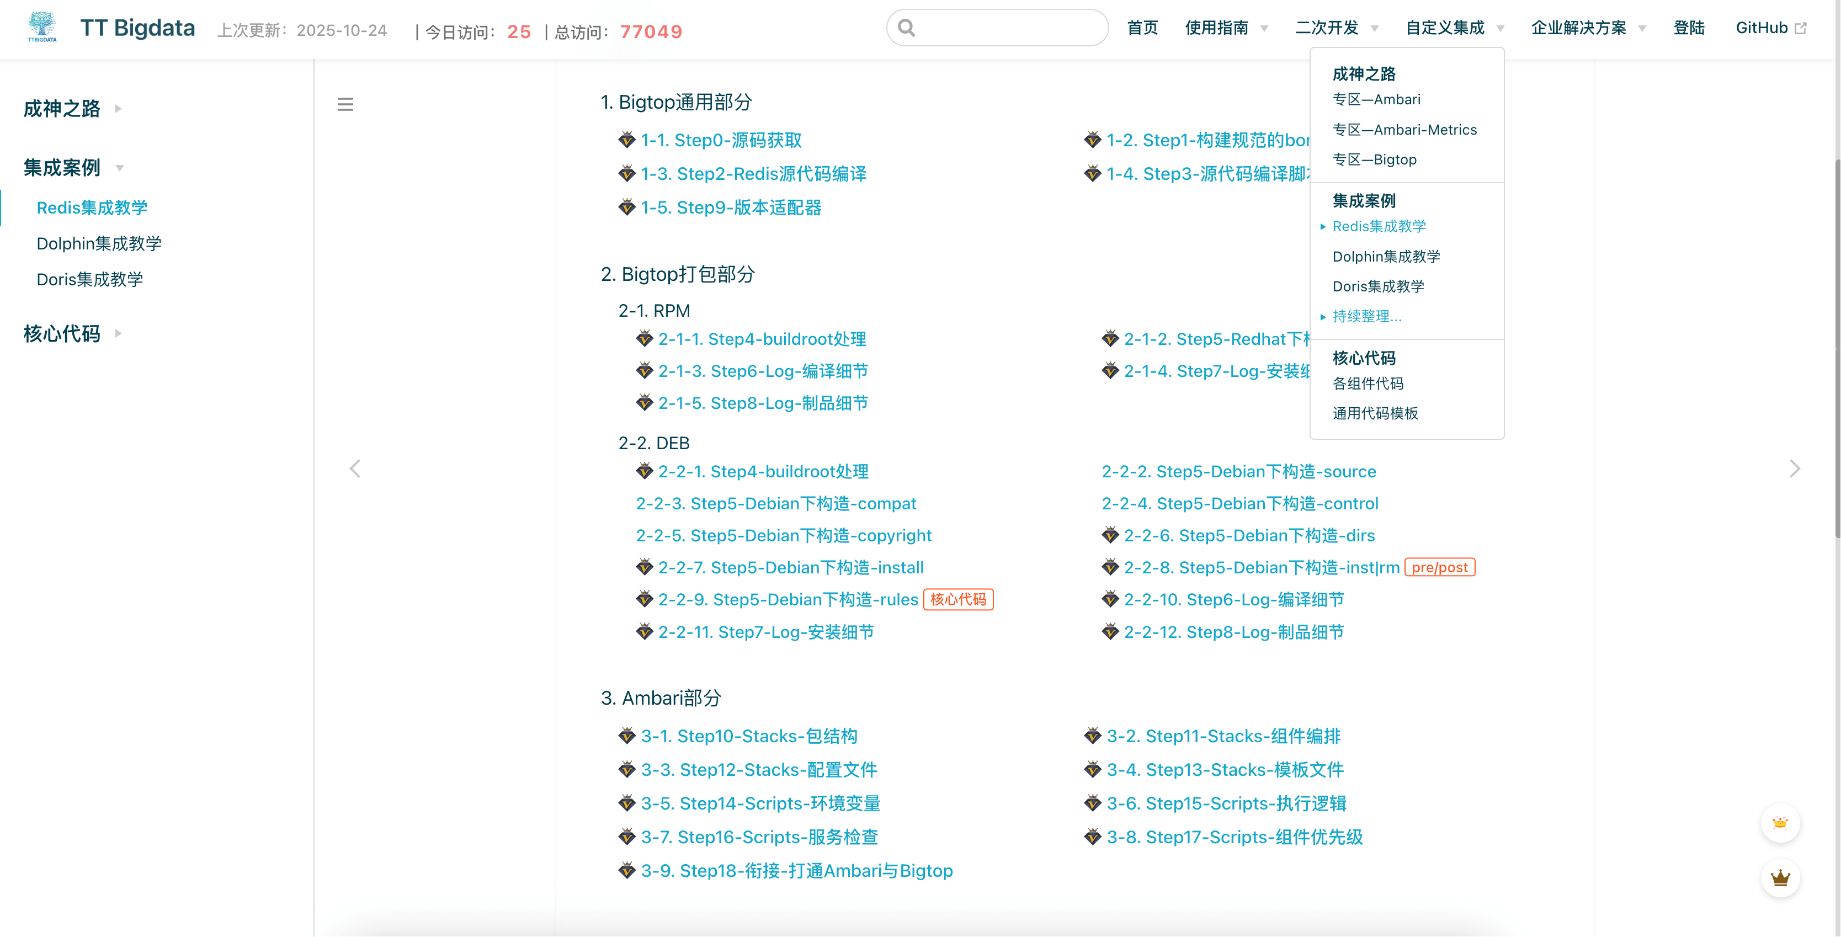
Task: Go to next page with right arrow
Action: 1795,469
